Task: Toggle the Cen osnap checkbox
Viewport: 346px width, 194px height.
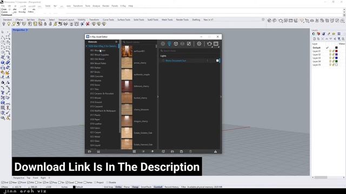Action: (x=36, y=182)
